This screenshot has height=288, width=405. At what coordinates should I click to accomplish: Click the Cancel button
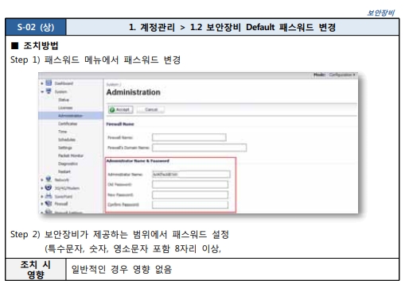coord(150,109)
